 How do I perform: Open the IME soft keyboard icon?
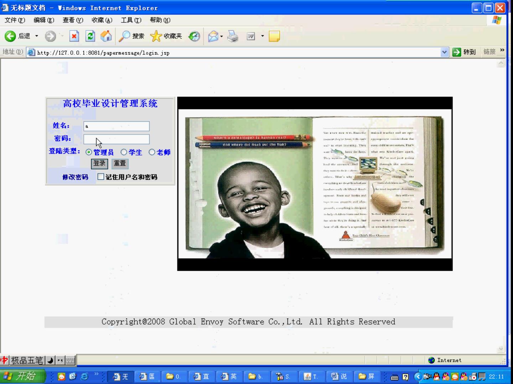point(71,360)
